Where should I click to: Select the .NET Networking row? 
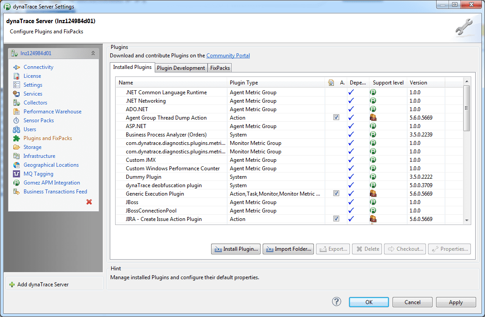[x=289, y=101]
